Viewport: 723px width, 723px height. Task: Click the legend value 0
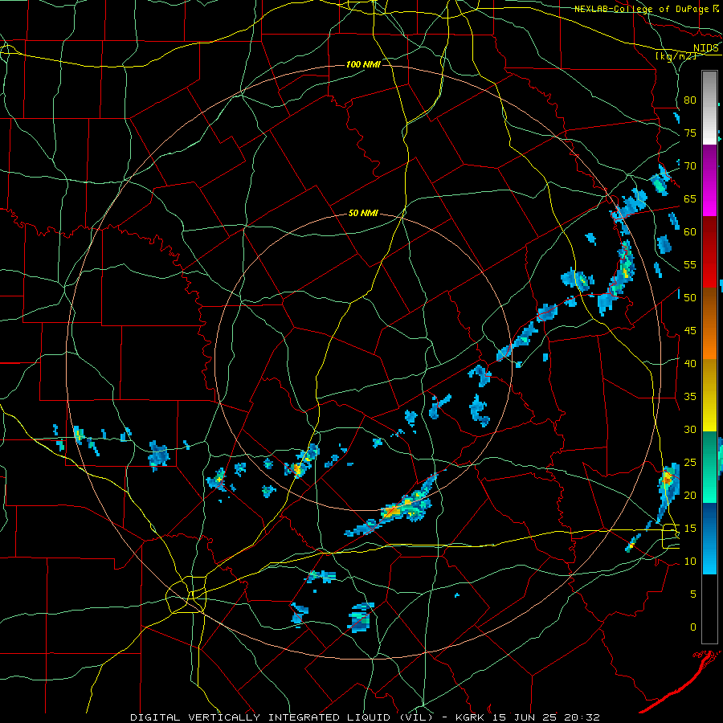pyautogui.click(x=693, y=627)
